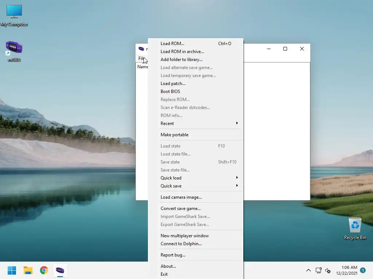
Task: Launch Chrome from the taskbar
Action: [44, 270]
